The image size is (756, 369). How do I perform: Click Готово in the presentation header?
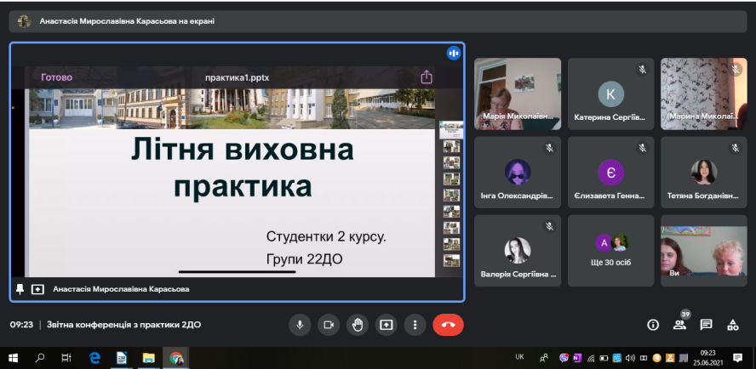click(57, 77)
